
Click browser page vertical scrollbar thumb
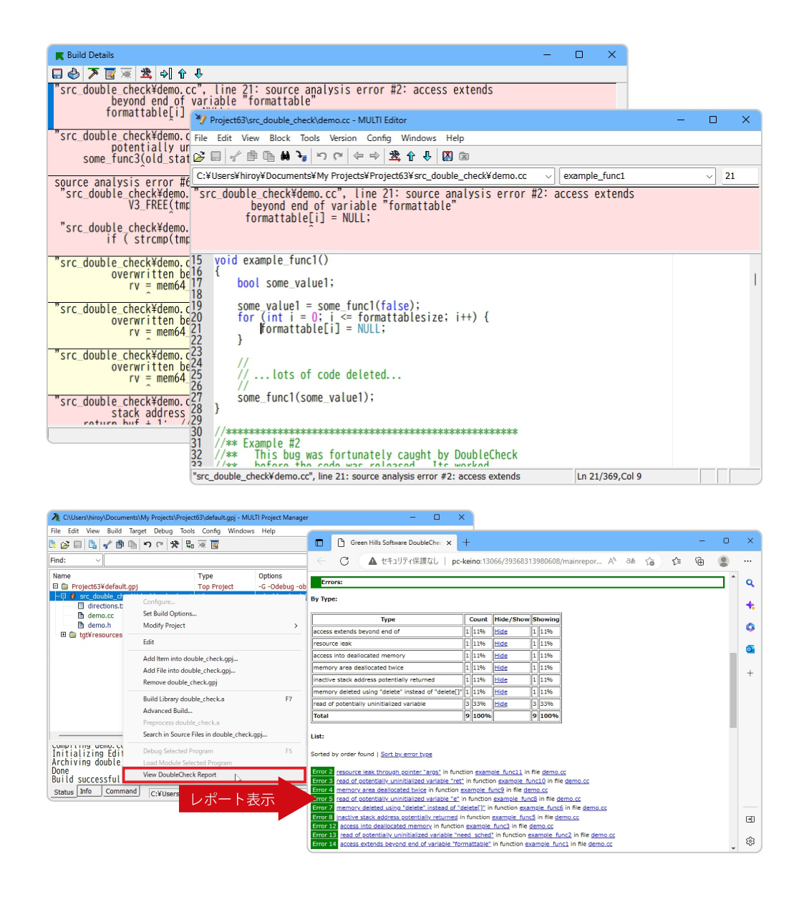(733, 689)
